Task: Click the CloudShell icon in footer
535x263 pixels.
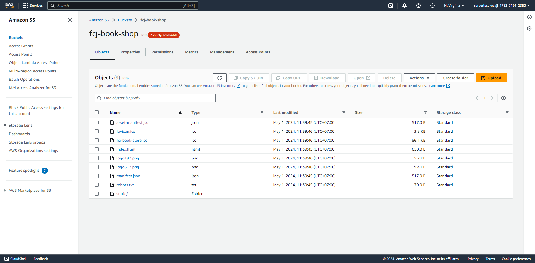Action: tap(7, 259)
